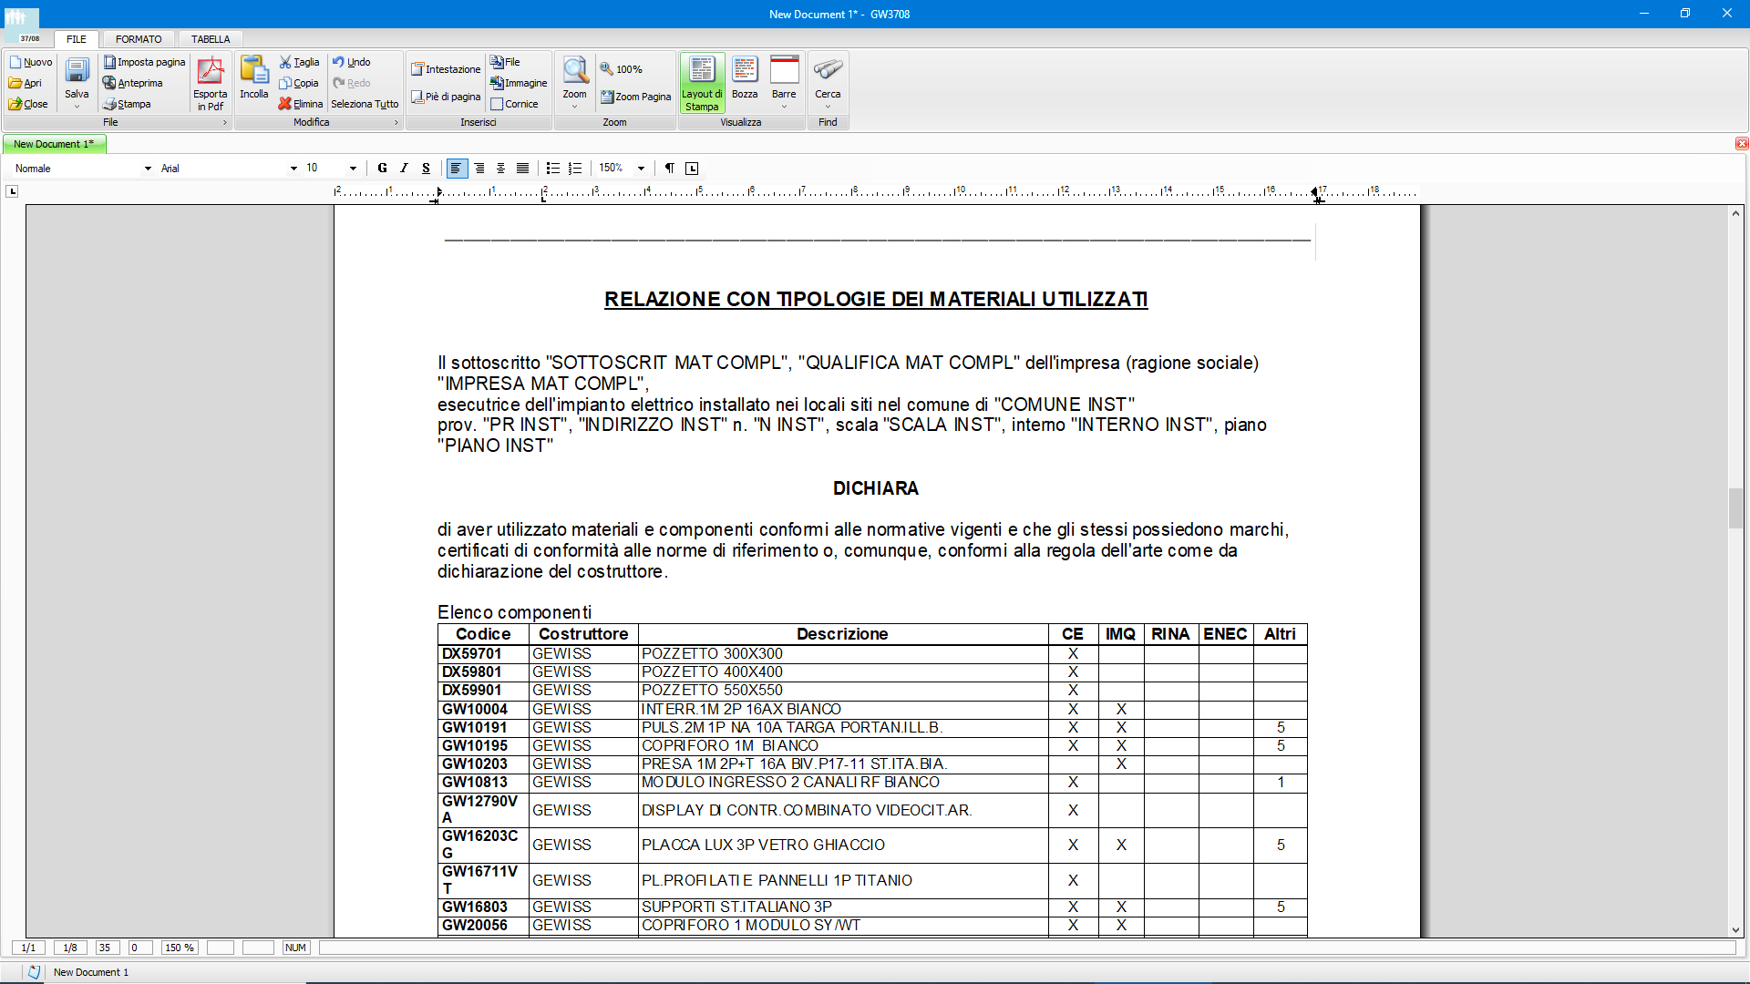Insert a Cornice frame
This screenshot has height=984, width=1750.
click(514, 104)
